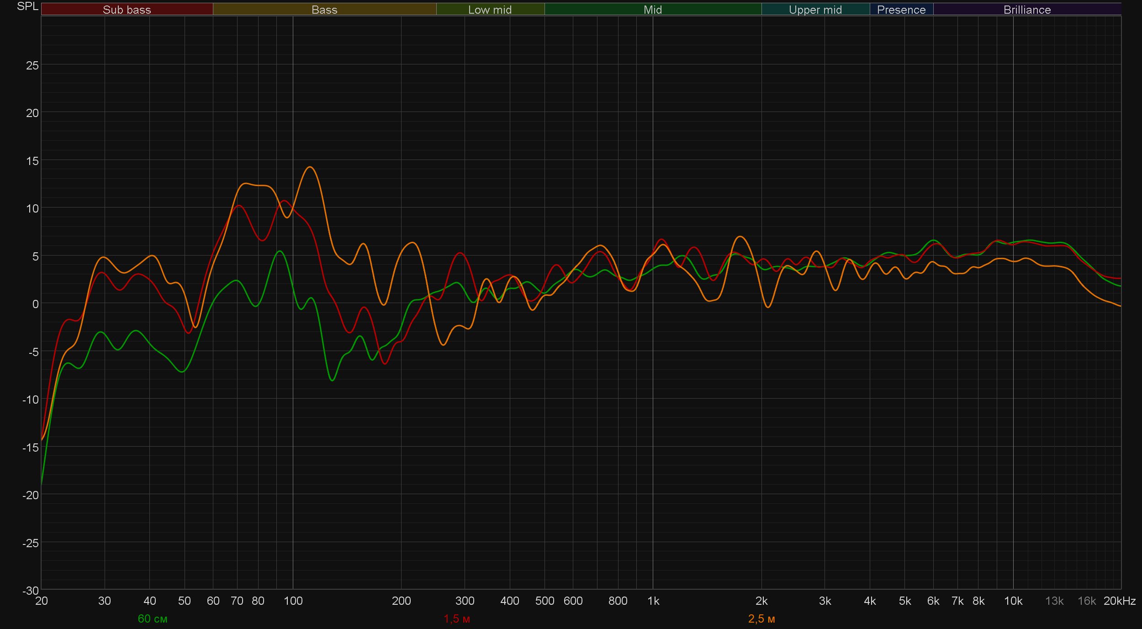Click the Low mid band header
This screenshot has width=1142, height=629.
tap(490, 10)
